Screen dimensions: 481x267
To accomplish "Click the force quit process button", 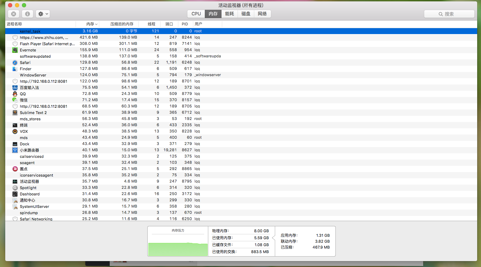I will pos(14,14).
